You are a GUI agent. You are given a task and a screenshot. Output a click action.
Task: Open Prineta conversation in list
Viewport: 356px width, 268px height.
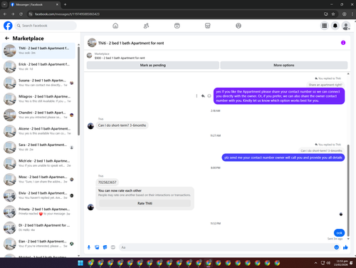[38, 212]
